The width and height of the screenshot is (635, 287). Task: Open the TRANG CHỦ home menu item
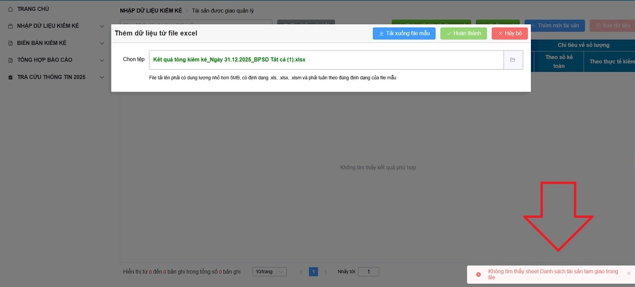[33, 9]
